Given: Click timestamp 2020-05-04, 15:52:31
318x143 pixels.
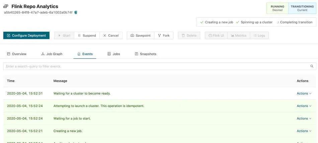Looking at the screenshot, I should (25, 93).
